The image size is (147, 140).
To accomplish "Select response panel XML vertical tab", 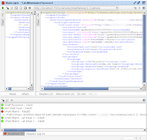I will tap(38, 15).
